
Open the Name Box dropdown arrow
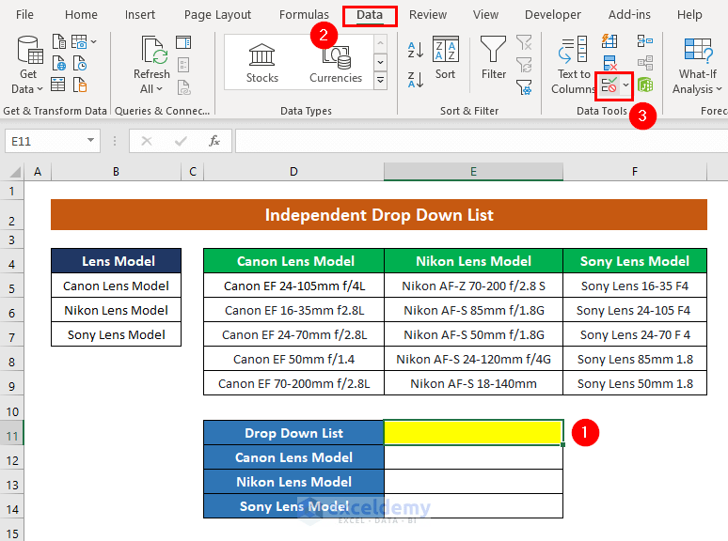(90, 141)
